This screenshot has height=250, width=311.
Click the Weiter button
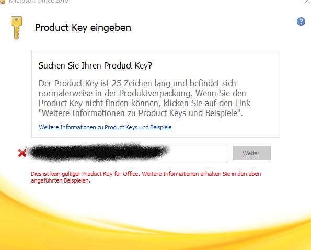(251, 153)
